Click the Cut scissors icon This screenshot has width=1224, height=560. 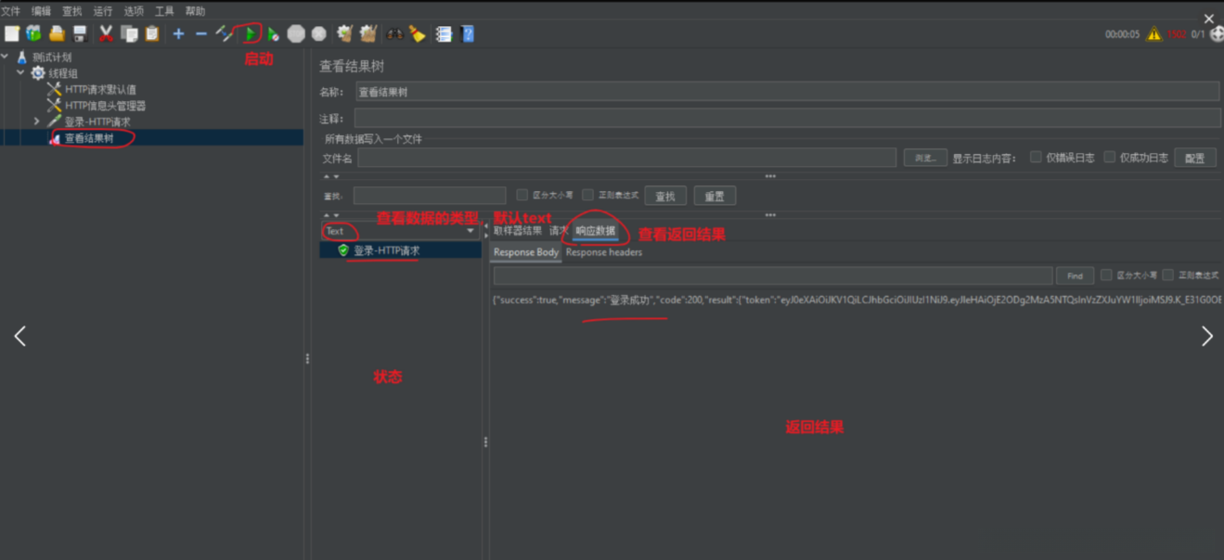click(x=106, y=33)
